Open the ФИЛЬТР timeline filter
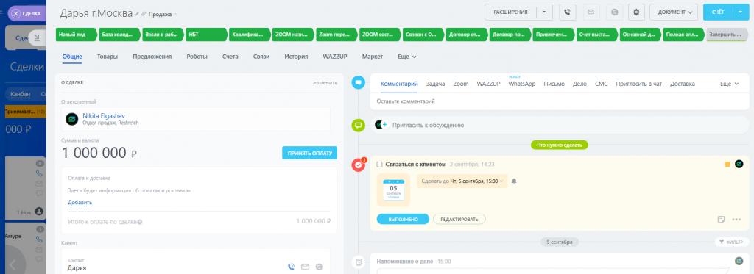This screenshot has height=274, width=754. pos(731,242)
